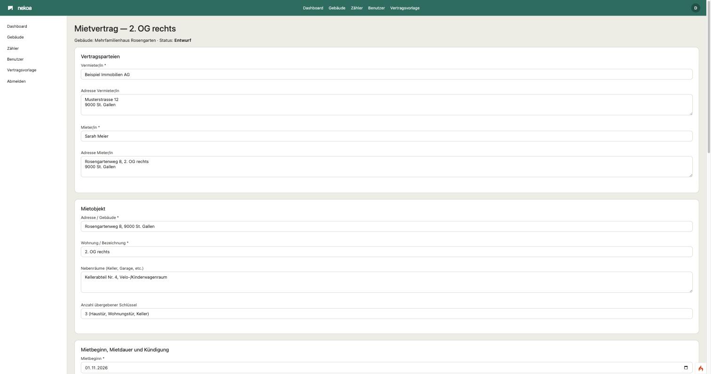Focus the Vermieter/in name field
The width and height of the screenshot is (711, 374).
[387, 74]
